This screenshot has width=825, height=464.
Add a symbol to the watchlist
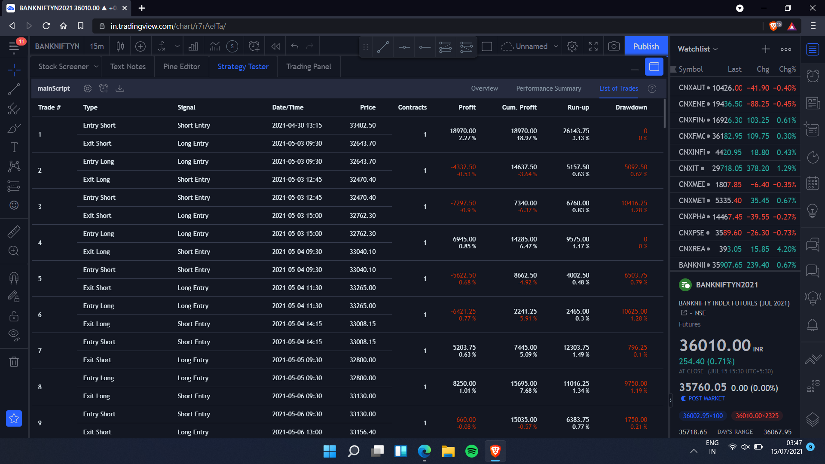click(x=766, y=49)
